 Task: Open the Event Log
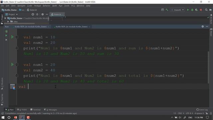(202, 110)
